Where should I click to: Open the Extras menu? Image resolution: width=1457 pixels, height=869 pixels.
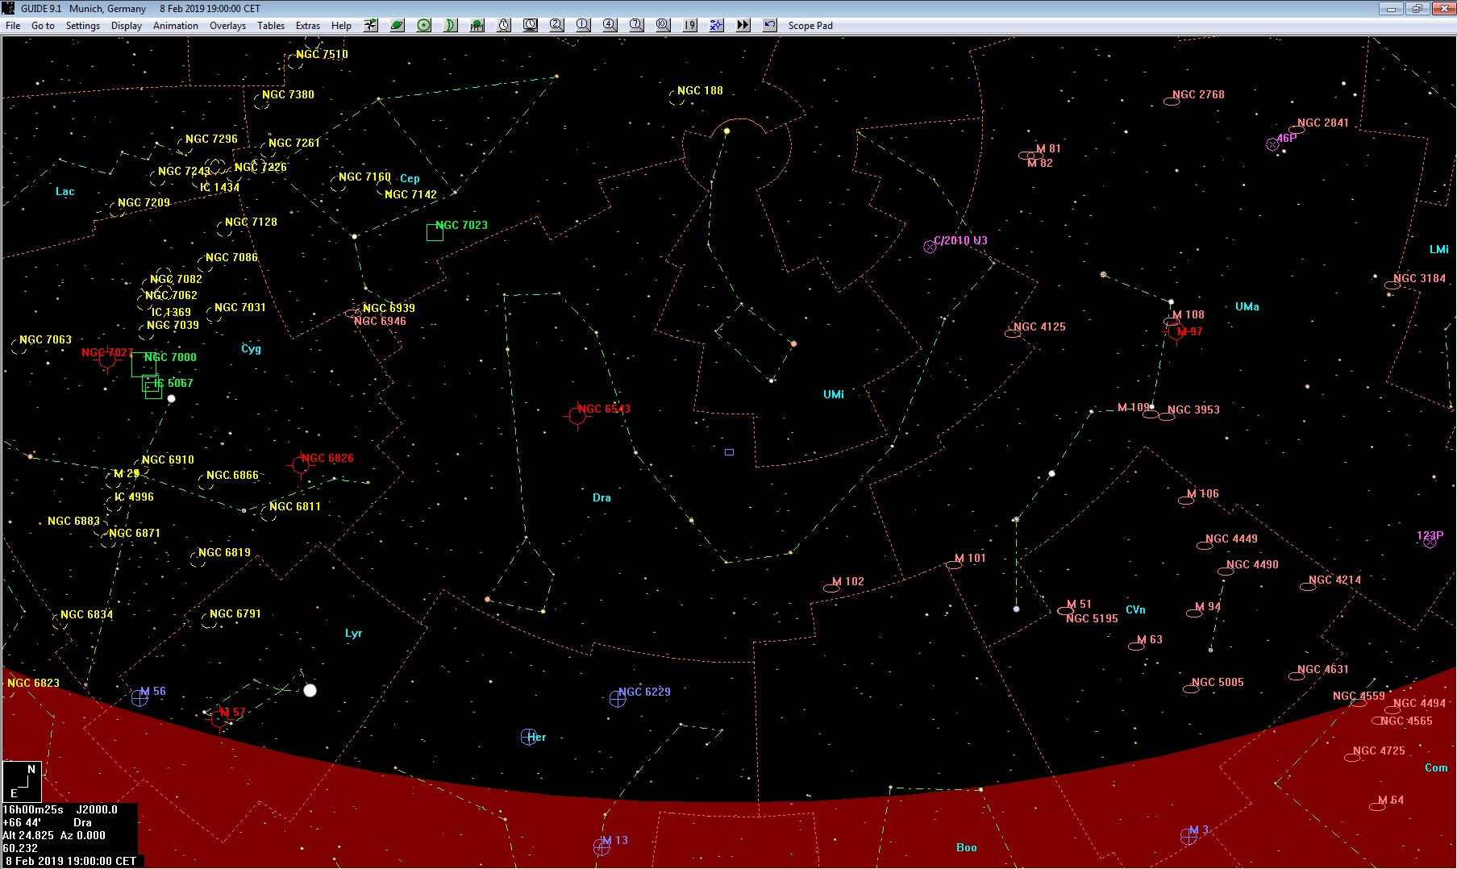click(x=308, y=26)
